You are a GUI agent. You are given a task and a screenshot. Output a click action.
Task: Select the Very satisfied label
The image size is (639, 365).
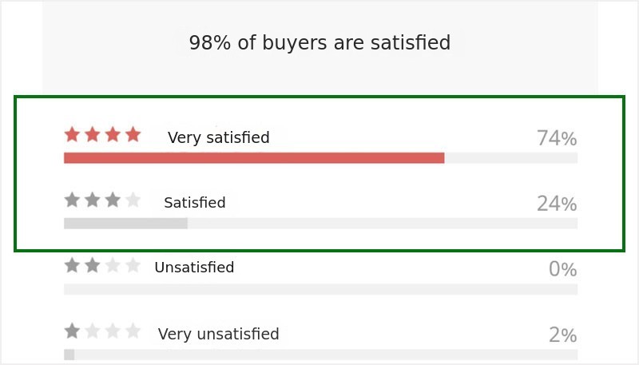pyautogui.click(x=218, y=137)
